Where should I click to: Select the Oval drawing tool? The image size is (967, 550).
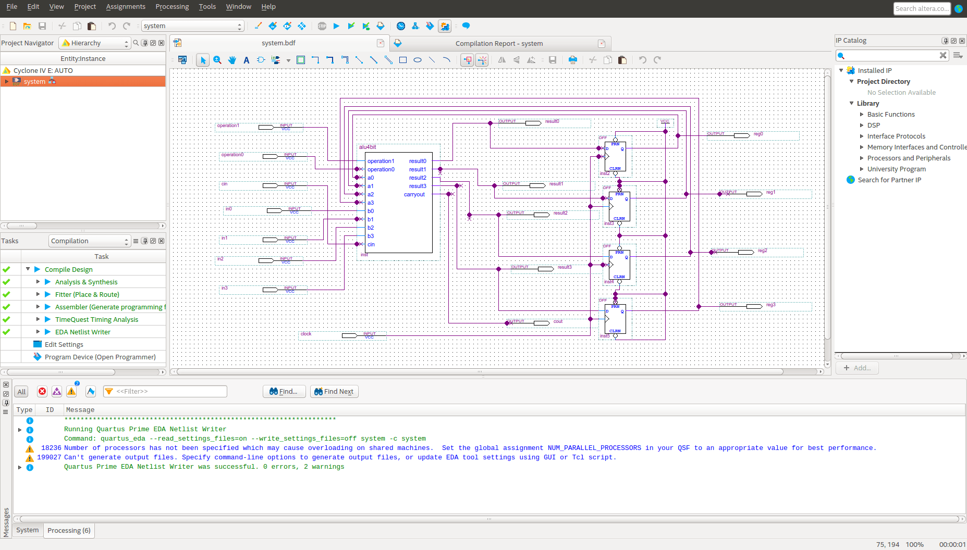[418, 60]
